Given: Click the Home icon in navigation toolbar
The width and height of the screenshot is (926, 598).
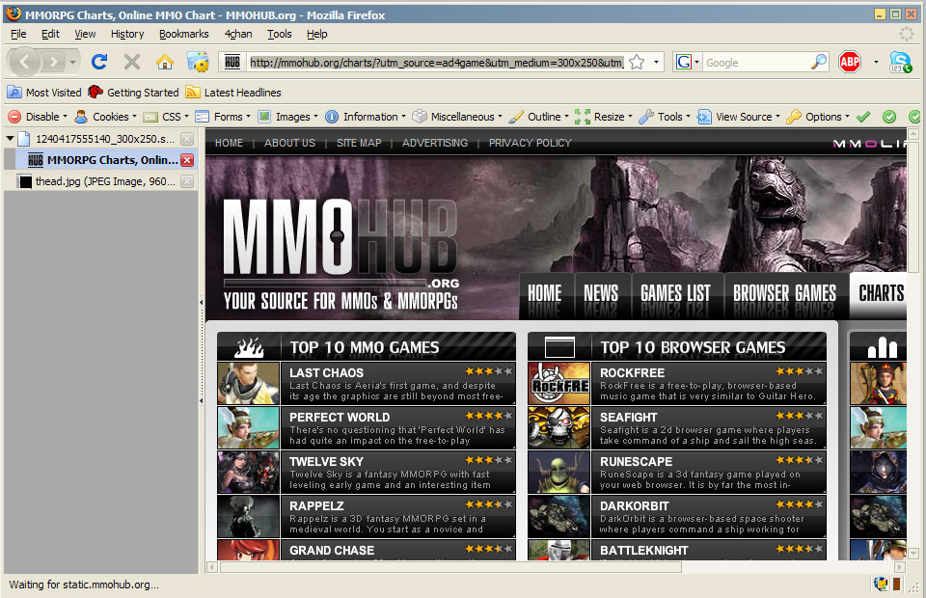Looking at the screenshot, I should click(165, 62).
